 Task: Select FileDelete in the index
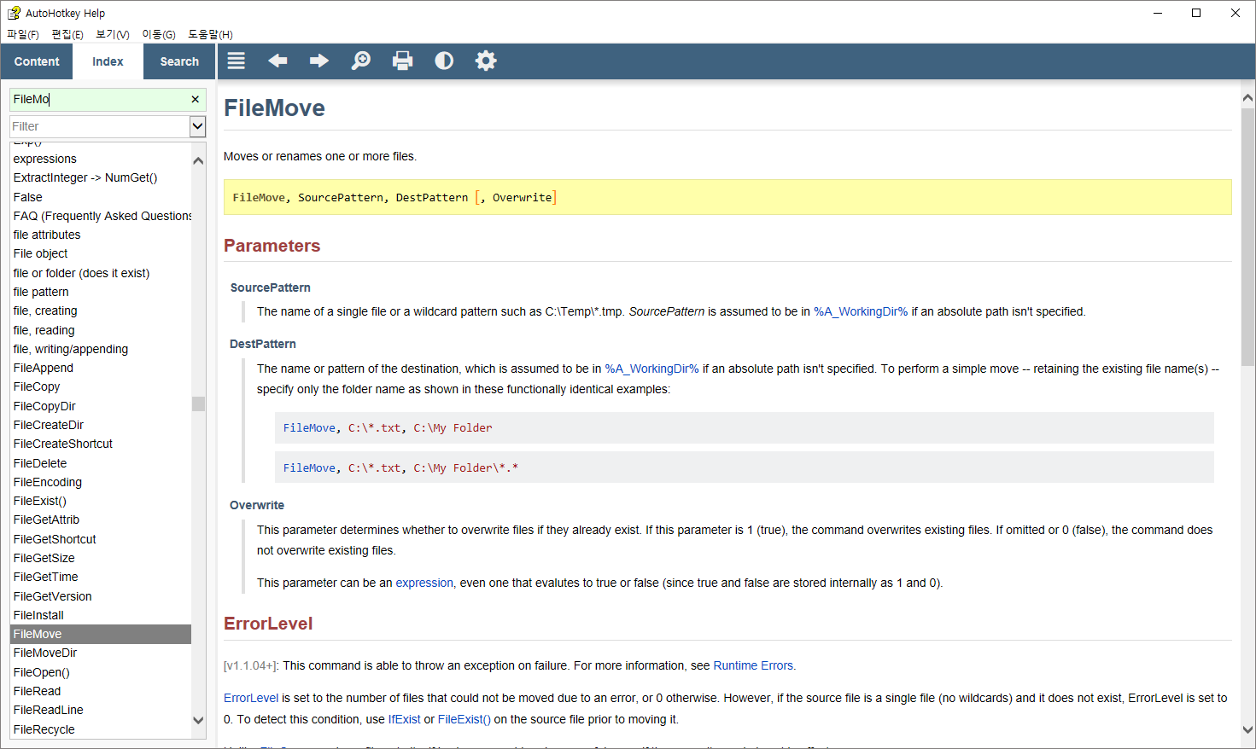pyautogui.click(x=101, y=463)
